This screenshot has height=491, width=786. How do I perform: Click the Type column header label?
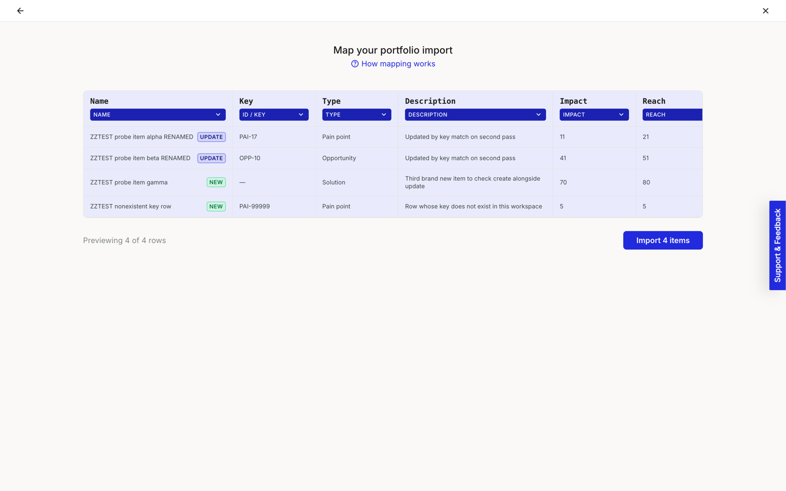coord(331,101)
